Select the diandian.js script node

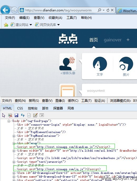[64, 147]
